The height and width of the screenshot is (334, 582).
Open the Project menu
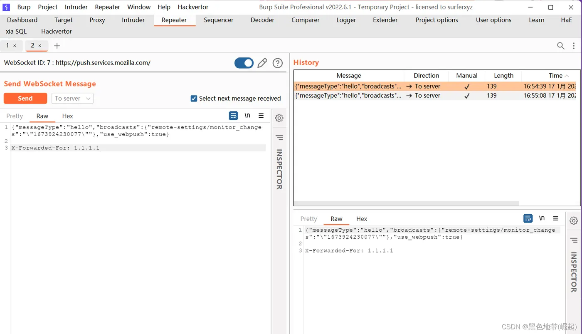coord(47,7)
